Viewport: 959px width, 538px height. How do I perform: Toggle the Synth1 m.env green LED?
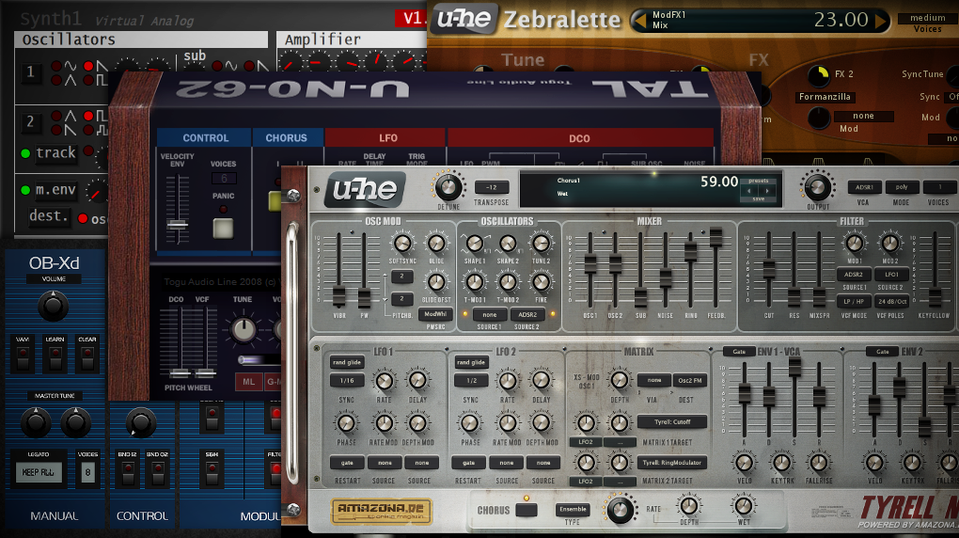(25, 190)
